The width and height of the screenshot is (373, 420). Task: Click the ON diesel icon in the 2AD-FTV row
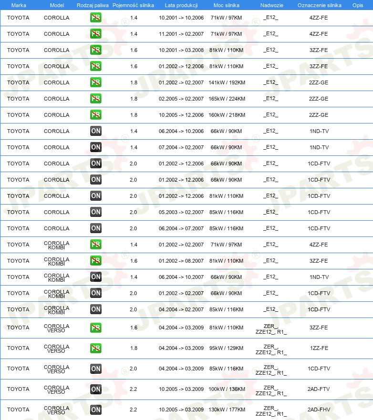(96, 389)
